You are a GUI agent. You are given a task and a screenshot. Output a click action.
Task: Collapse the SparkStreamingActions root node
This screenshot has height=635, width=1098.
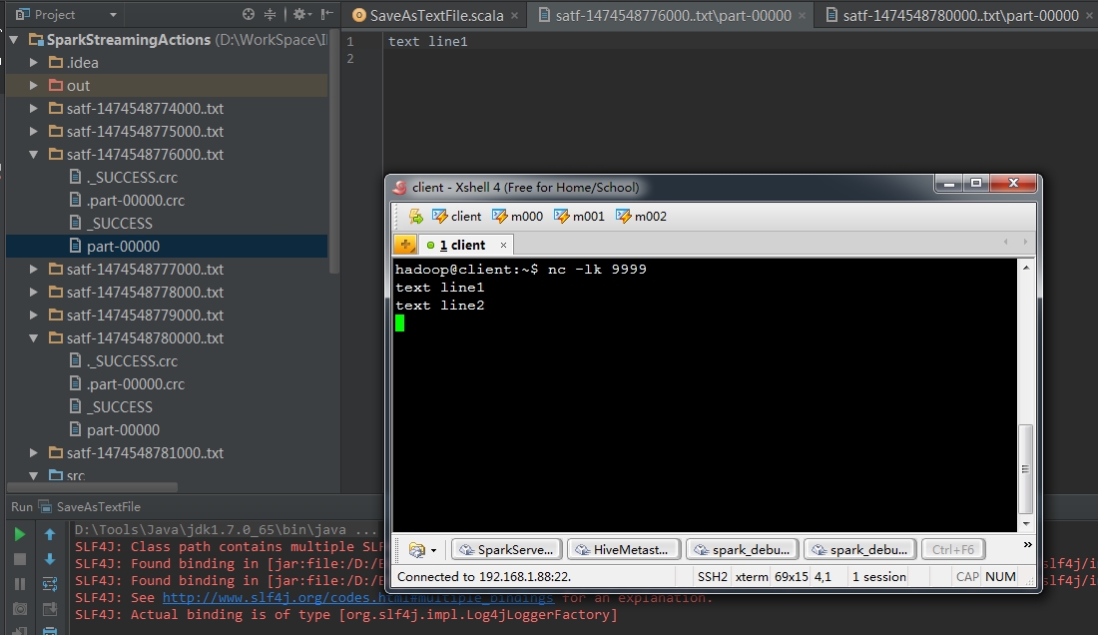(13, 40)
